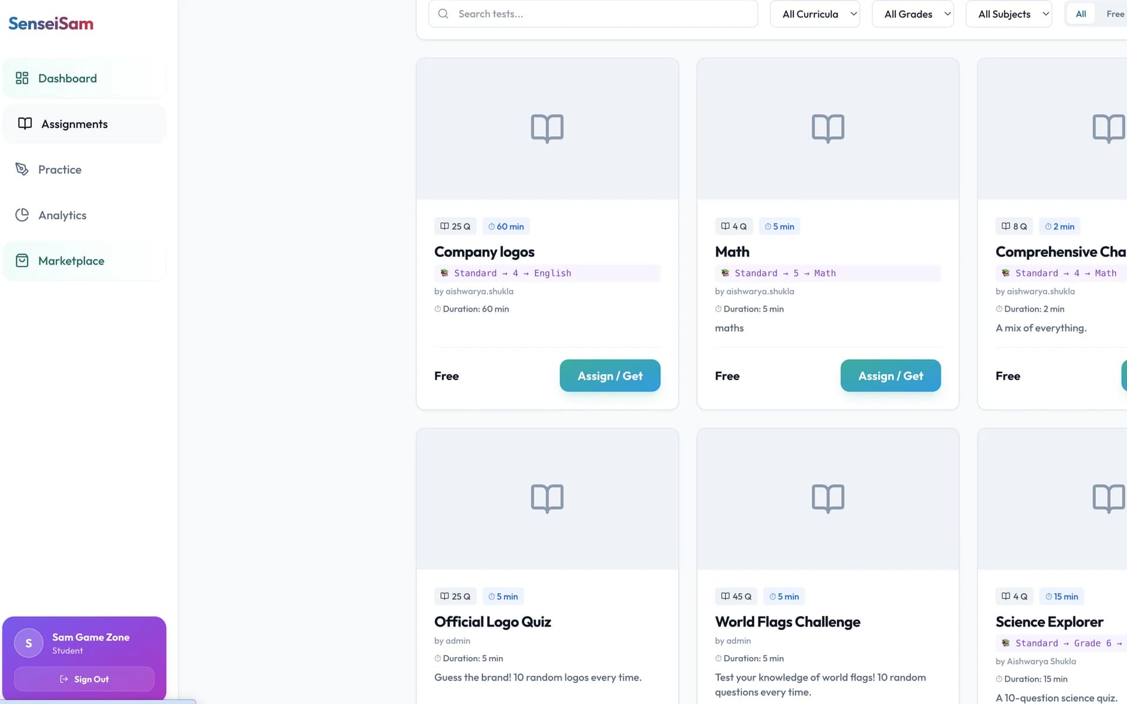This screenshot has width=1127, height=704.
Task: Click the SenseiSam logo
Action: [x=51, y=23]
